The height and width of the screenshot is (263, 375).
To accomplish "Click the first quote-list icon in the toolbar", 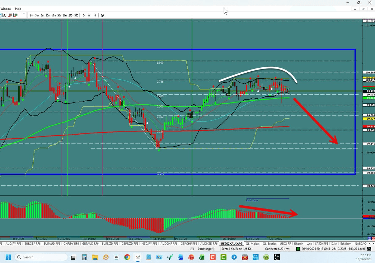I will tap(10, 15).
